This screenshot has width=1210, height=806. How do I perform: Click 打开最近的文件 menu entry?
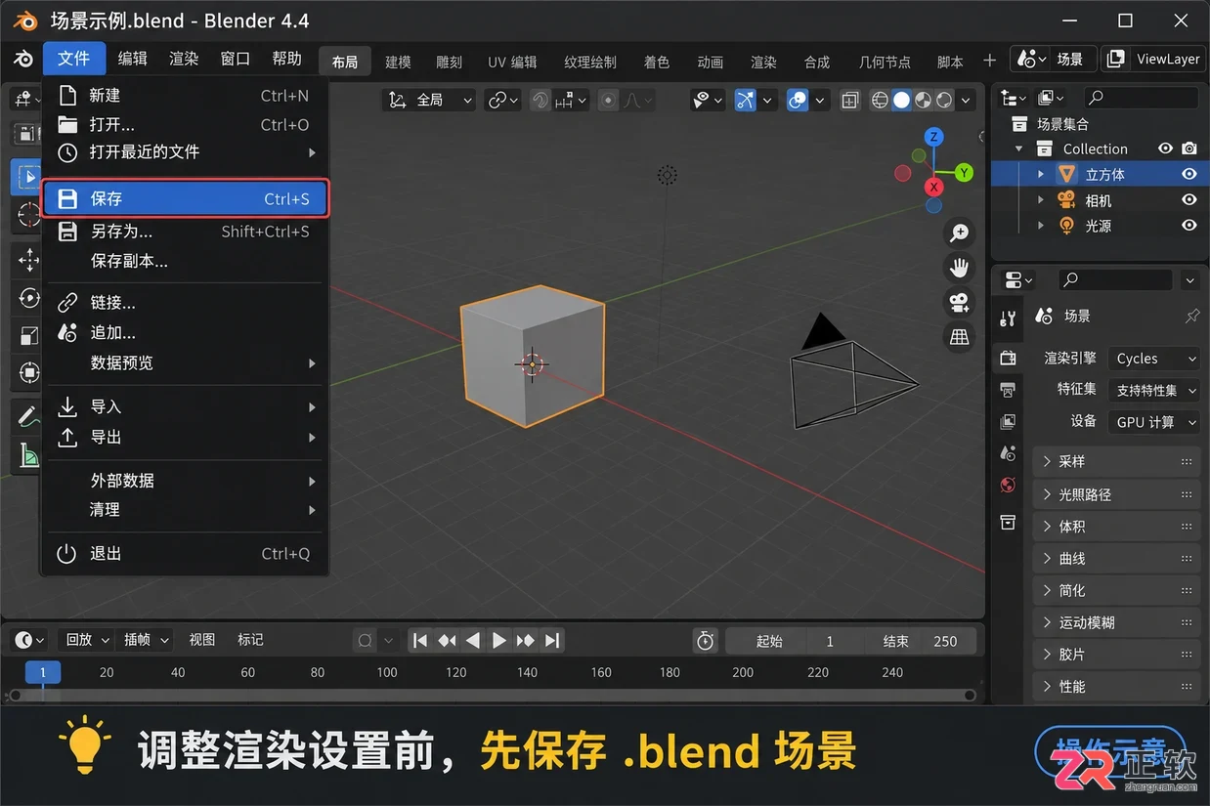(x=185, y=152)
